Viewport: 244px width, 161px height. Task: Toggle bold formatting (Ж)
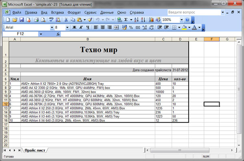coord(74,28)
